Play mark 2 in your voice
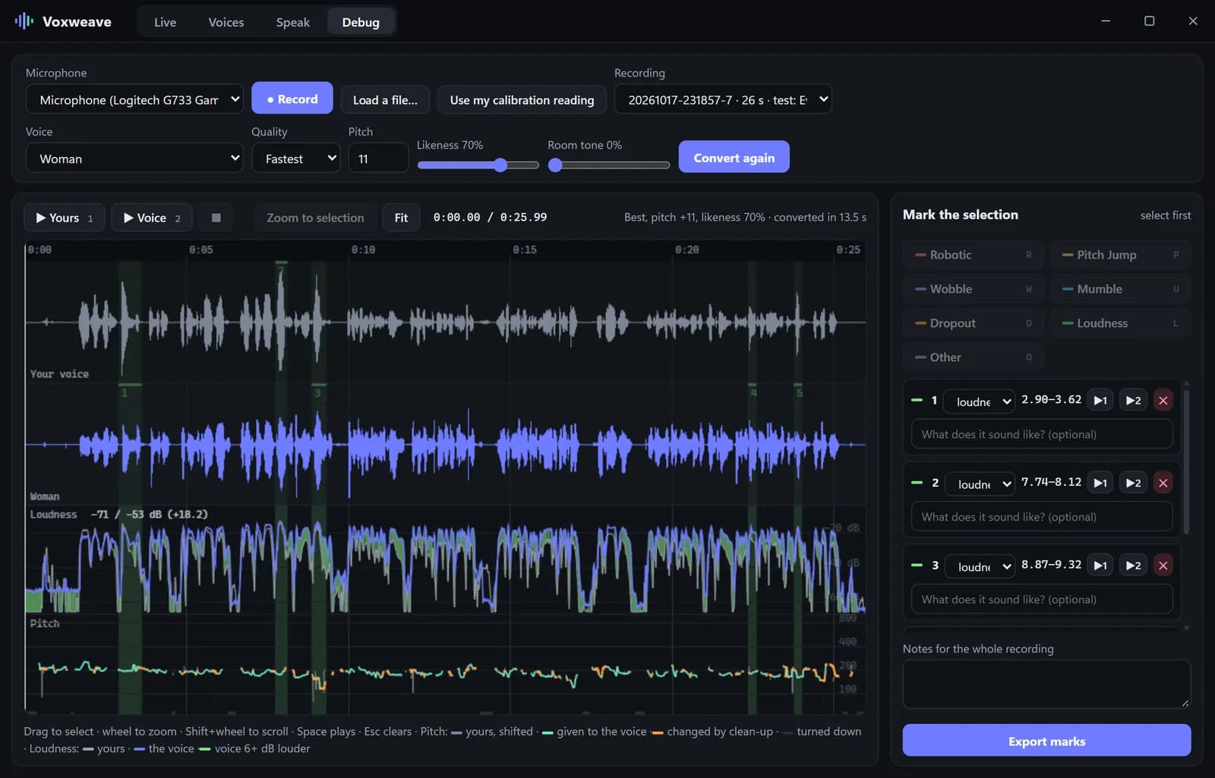The image size is (1215, 778). pyautogui.click(x=1100, y=483)
